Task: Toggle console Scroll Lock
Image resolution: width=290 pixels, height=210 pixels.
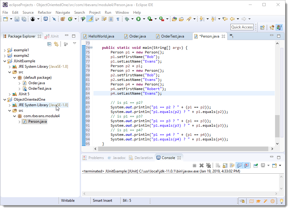Action: (225, 165)
